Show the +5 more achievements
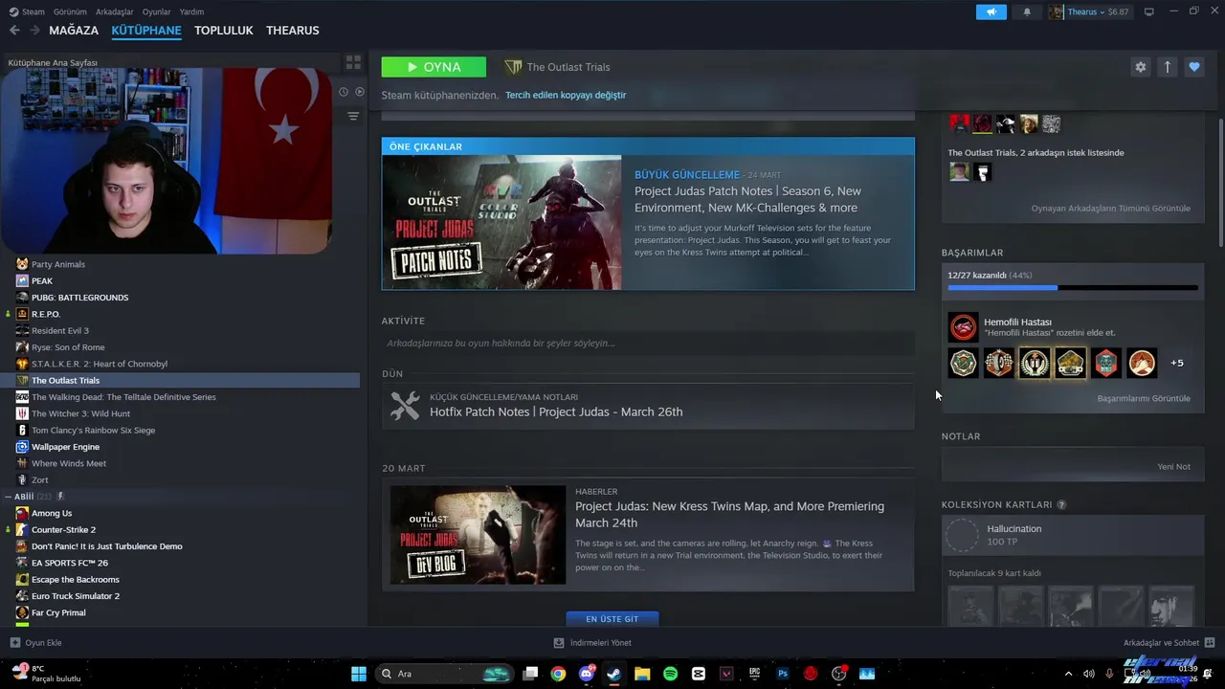1225x689 pixels. click(x=1177, y=363)
